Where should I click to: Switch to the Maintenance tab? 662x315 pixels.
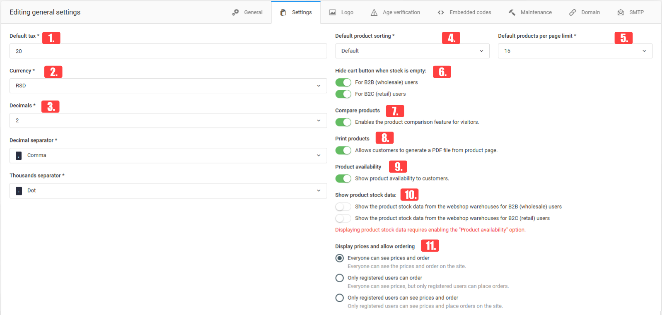coord(536,12)
